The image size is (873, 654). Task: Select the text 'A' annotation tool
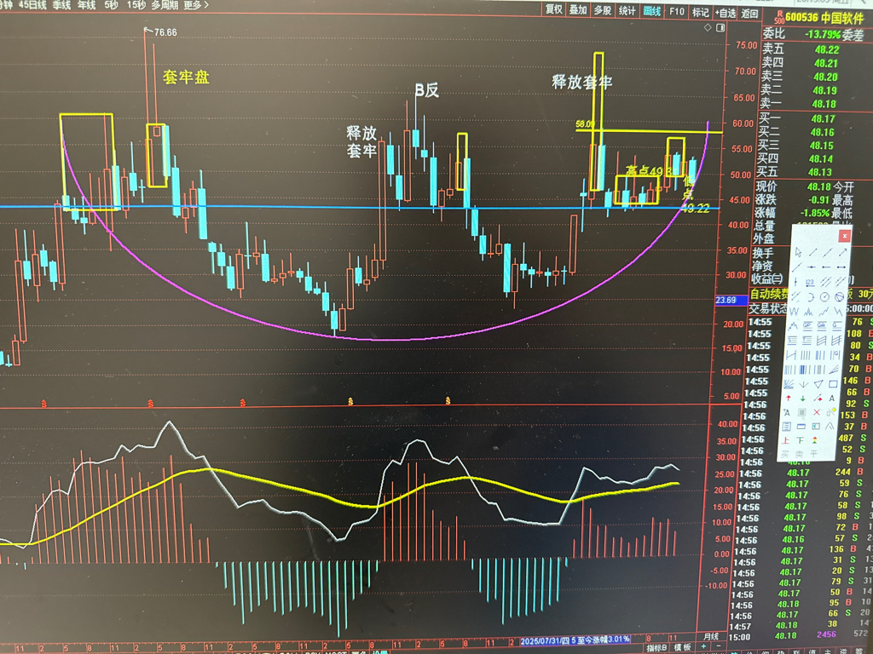[832, 399]
